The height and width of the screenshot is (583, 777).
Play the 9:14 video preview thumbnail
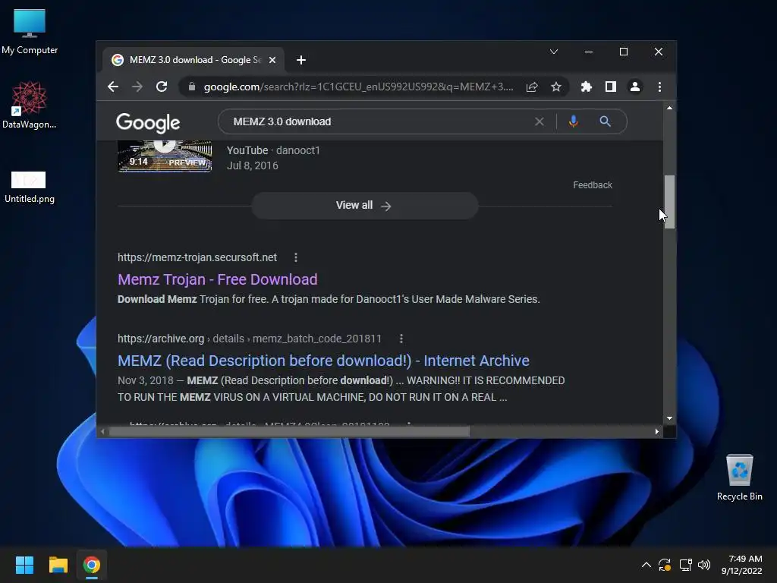pyautogui.click(x=165, y=156)
